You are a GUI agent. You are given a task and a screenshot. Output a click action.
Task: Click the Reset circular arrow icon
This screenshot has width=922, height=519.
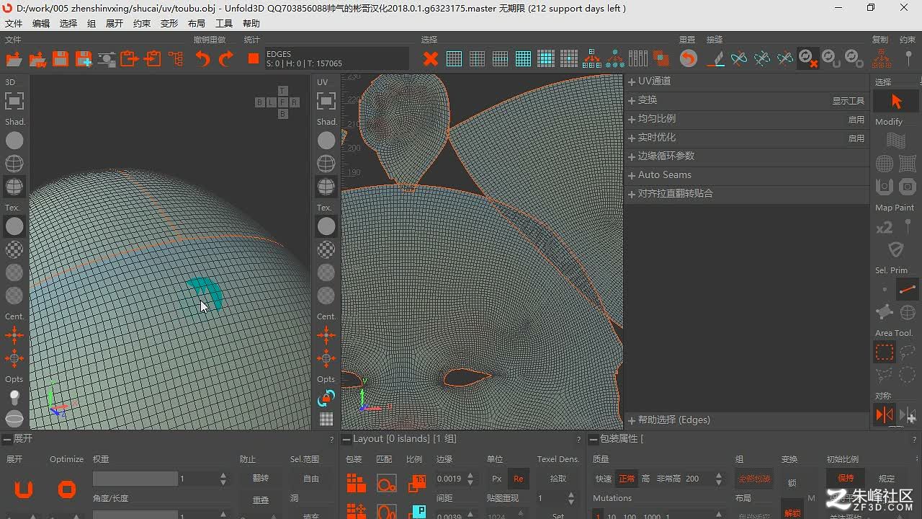tap(689, 58)
